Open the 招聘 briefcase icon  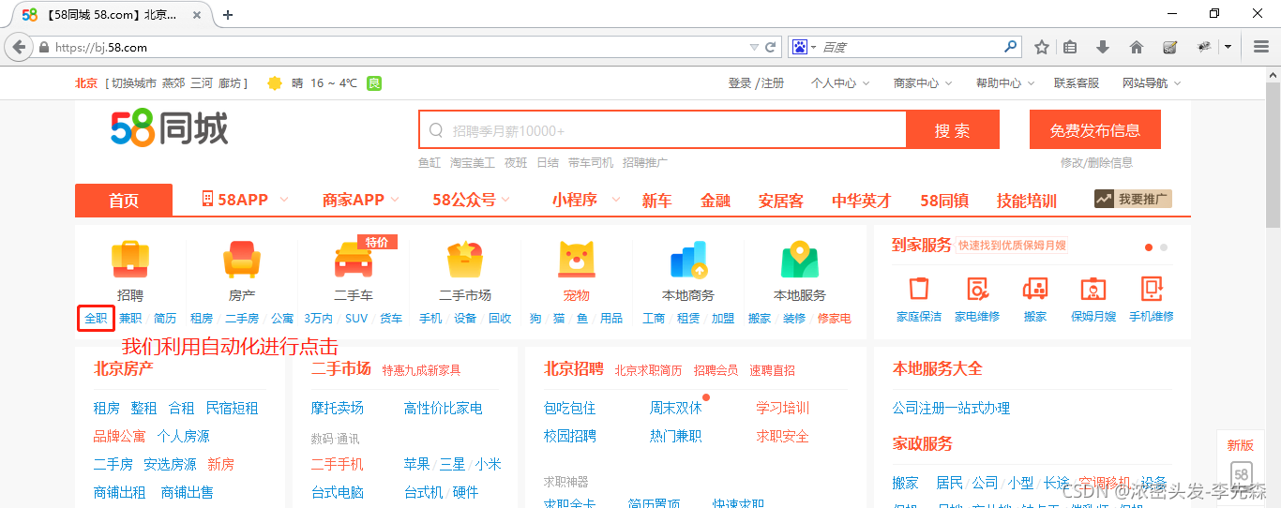(x=131, y=260)
